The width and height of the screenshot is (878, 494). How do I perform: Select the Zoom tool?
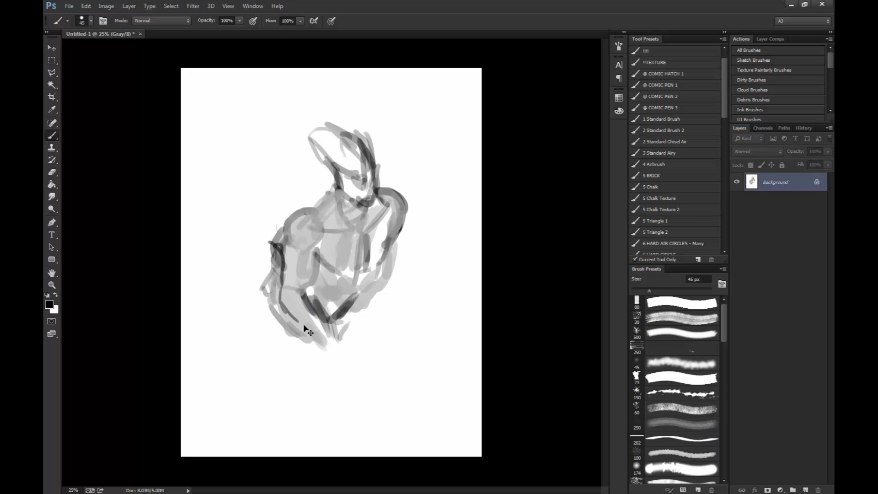52,285
